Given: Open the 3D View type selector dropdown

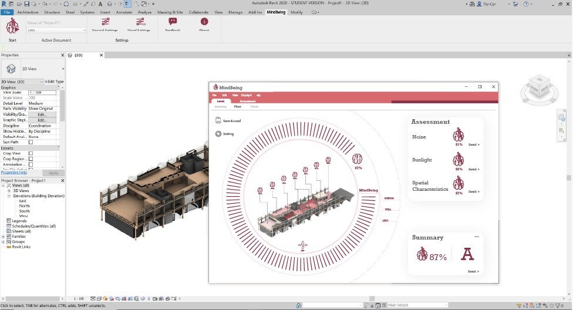Looking at the screenshot, I should coord(63,69).
